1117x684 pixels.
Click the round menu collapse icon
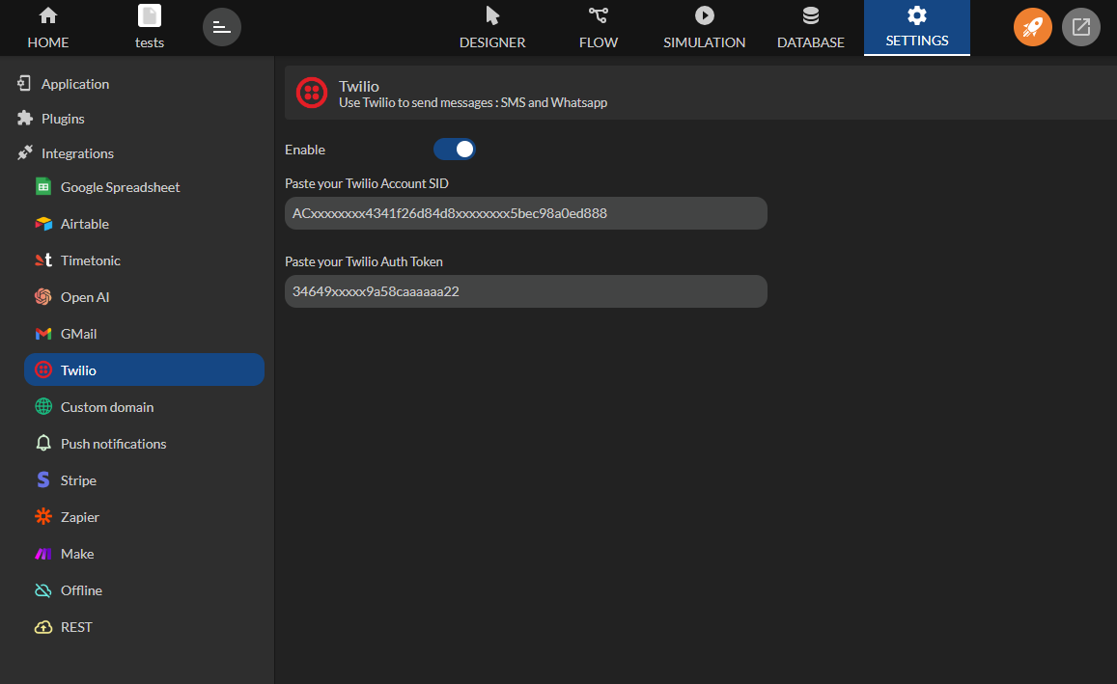pos(222,27)
